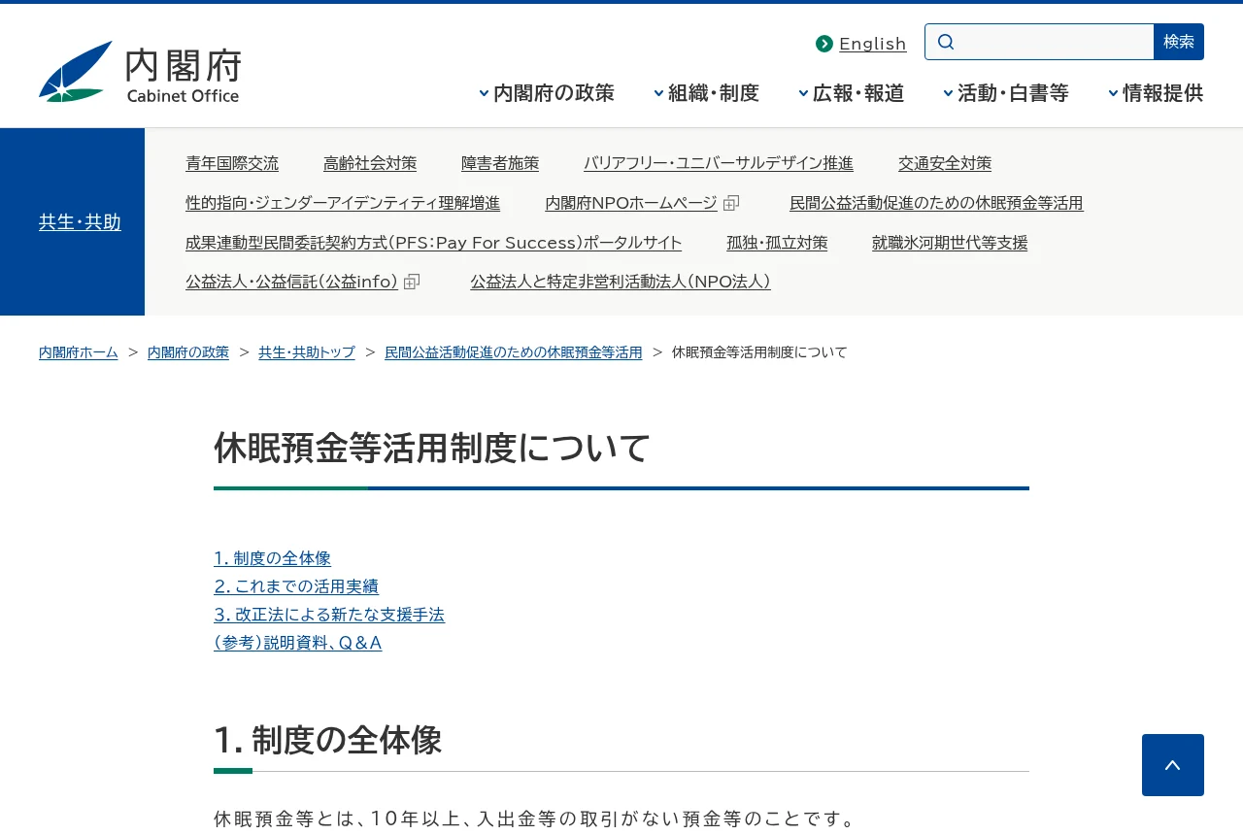Image resolution: width=1243 pixels, height=835 pixels.
Task: Jump to 2. これまでの活用実績 section
Action: (x=296, y=586)
